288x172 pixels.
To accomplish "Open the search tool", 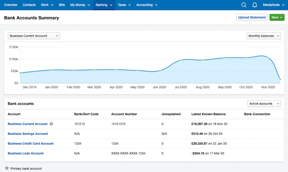I will (x=244, y=5).
